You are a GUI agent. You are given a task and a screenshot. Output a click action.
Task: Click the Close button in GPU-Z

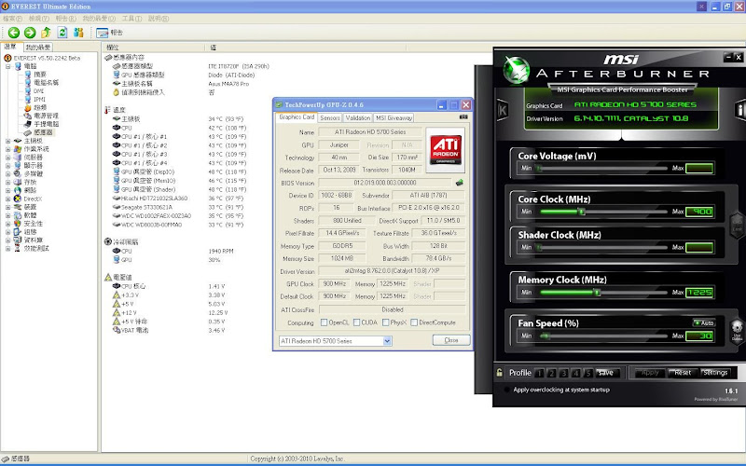click(x=451, y=340)
